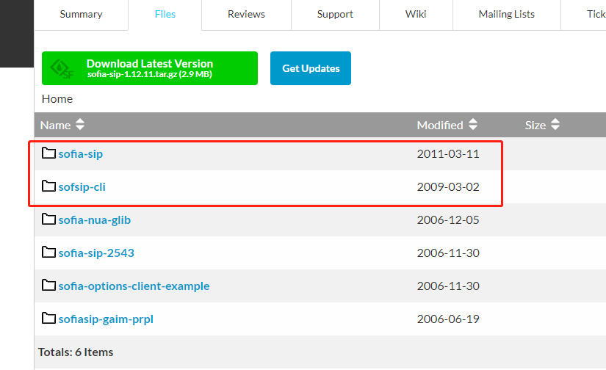Click sofia-options-client-example's 2006-11-30 date
Screen dimensions: 606x370
click(448, 286)
